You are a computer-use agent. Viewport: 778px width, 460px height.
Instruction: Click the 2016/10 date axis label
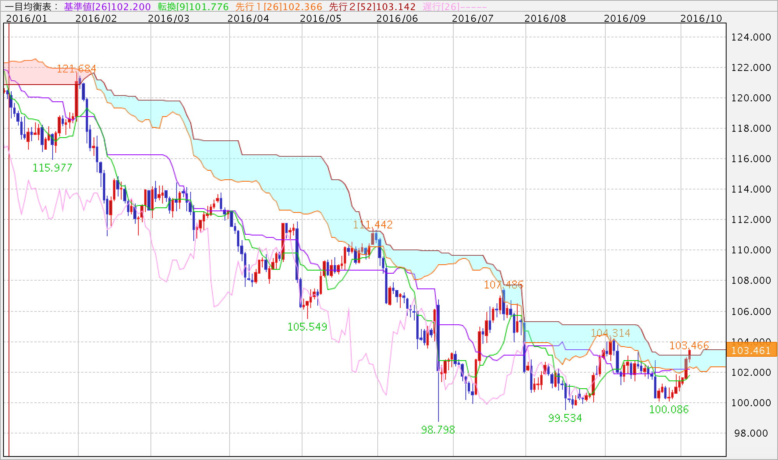pos(701,18)
